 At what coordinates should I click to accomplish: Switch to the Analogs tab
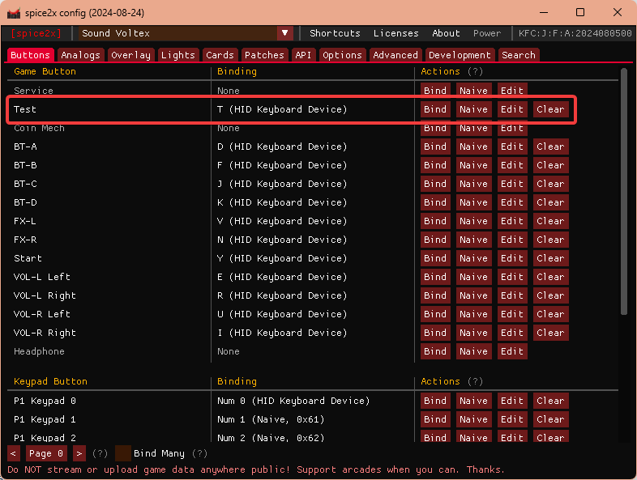pyautogui.click(x=81, y=55)
